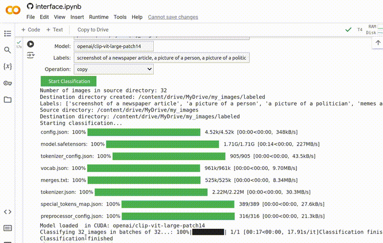Follow the Cannot save changes link

(x=173, y=17)
